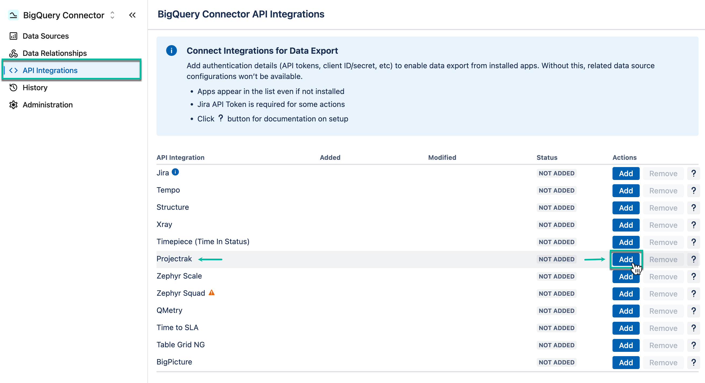Click the NOT ADDED status badge for Xray
Screen dimensions: 705x383
(556, 225)
